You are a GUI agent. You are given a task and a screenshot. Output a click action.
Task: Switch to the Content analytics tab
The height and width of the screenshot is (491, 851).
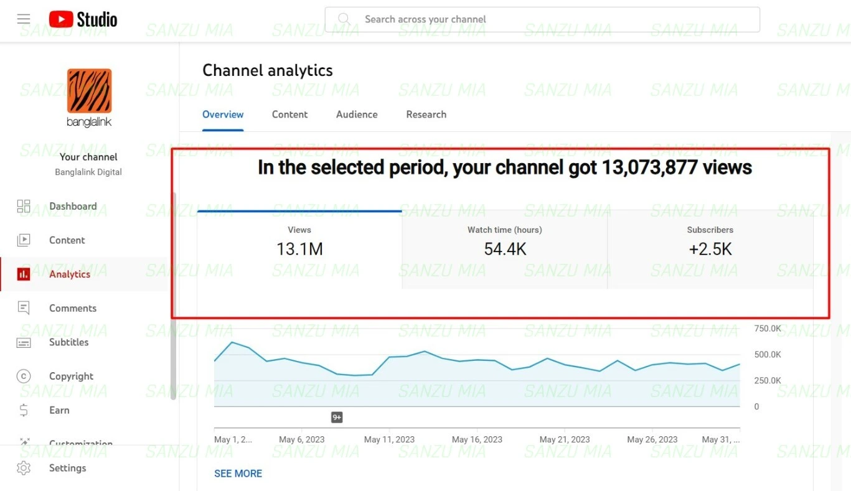click(x=289, y=115)
